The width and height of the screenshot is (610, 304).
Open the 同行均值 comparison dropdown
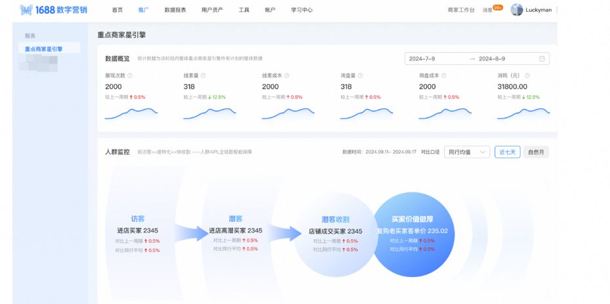tap(467, 152)
